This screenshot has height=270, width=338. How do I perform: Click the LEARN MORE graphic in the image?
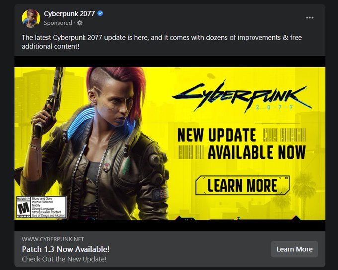pyautogui.click(x=243, y=185)
